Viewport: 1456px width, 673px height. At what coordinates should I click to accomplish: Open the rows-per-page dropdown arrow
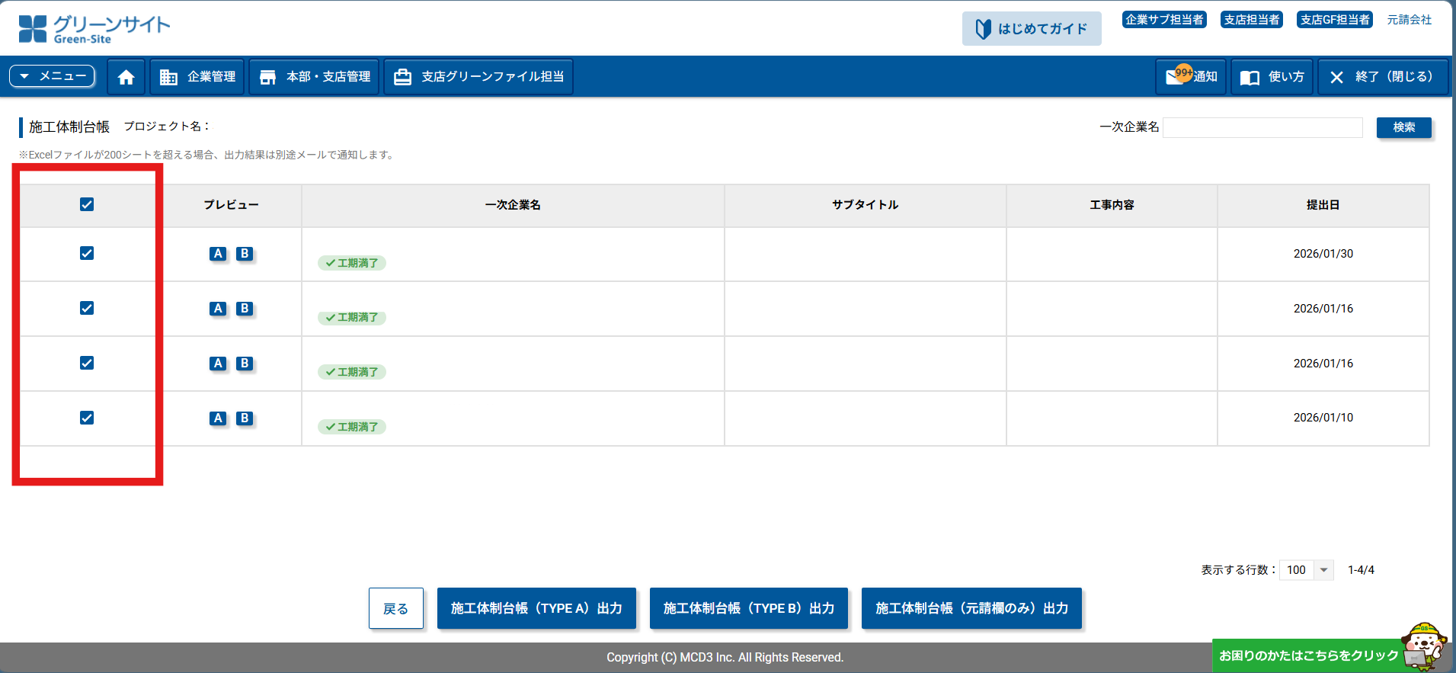pos(1324,570)
